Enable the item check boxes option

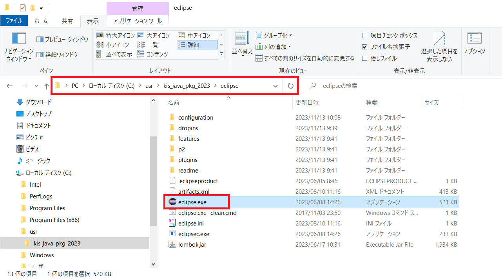[365, 36]
